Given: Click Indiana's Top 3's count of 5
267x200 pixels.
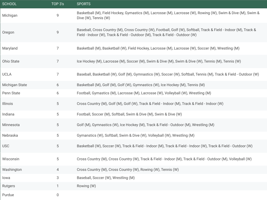Looking at the screenshot, I should (58, 114).
